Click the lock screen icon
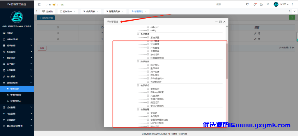The height and width of the screenshot is (136, 298). tap(261, 4)
